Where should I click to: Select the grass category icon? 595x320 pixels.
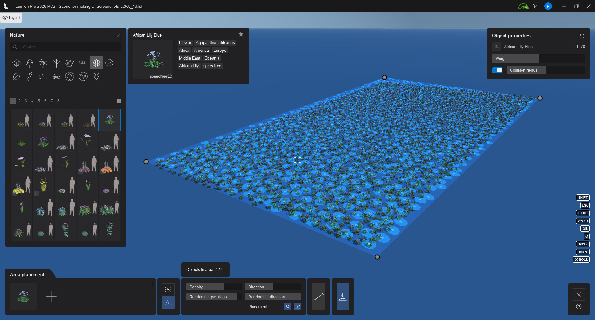(x=70, y=63)
